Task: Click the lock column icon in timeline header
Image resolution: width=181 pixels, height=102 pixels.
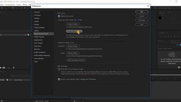Action: [3, 80]
